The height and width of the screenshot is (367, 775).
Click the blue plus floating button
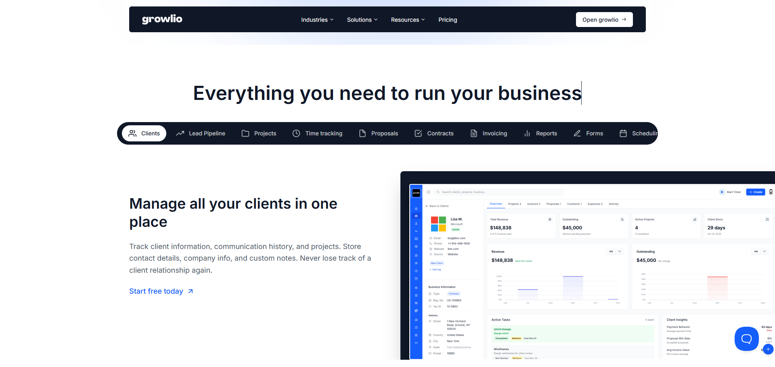coord(768,349)
